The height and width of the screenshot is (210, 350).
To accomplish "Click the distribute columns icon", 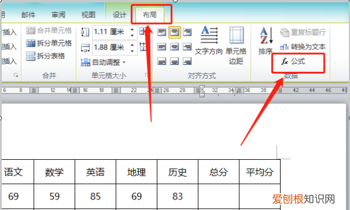I will [x=142, y=47].
